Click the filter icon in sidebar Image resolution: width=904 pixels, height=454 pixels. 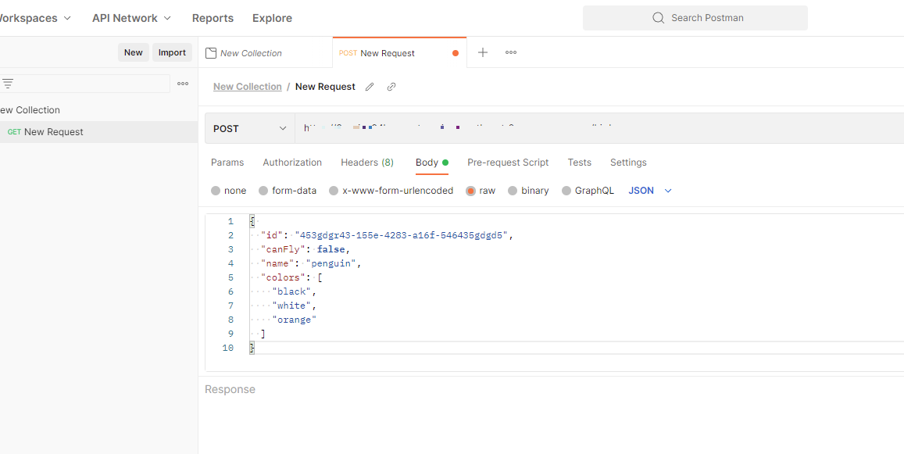coord(8,84)
